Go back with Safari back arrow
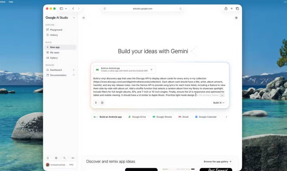Screen dimensions: 287x171 (73, 9)
